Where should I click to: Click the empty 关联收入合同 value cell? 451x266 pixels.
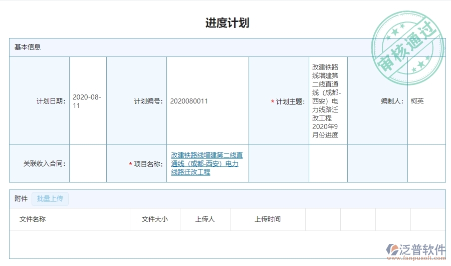pyautogui.click(x=88, y=163)
